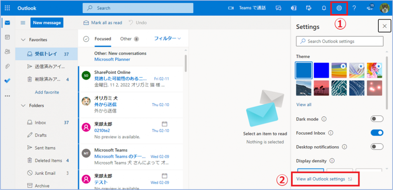Viewport: 393px width, 190px height.
Task: Close the Settings panel
Action: click(385, 26)
